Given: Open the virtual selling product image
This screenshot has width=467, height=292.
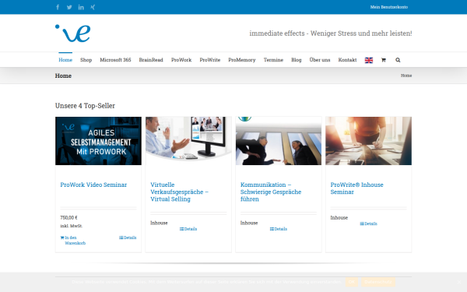Looking at the screenshot, I should click(188, 141).
